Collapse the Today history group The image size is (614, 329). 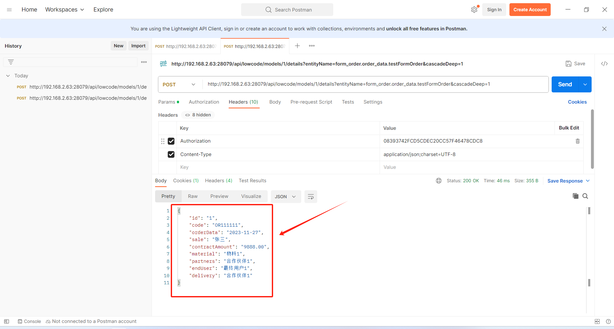(x=8, y=76)
